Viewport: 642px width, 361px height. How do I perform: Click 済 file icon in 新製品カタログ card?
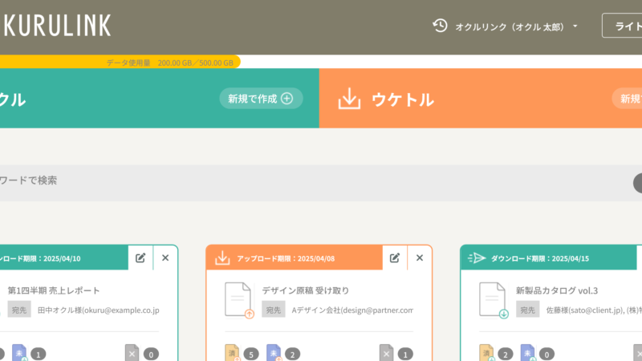(x=486, y=353)
